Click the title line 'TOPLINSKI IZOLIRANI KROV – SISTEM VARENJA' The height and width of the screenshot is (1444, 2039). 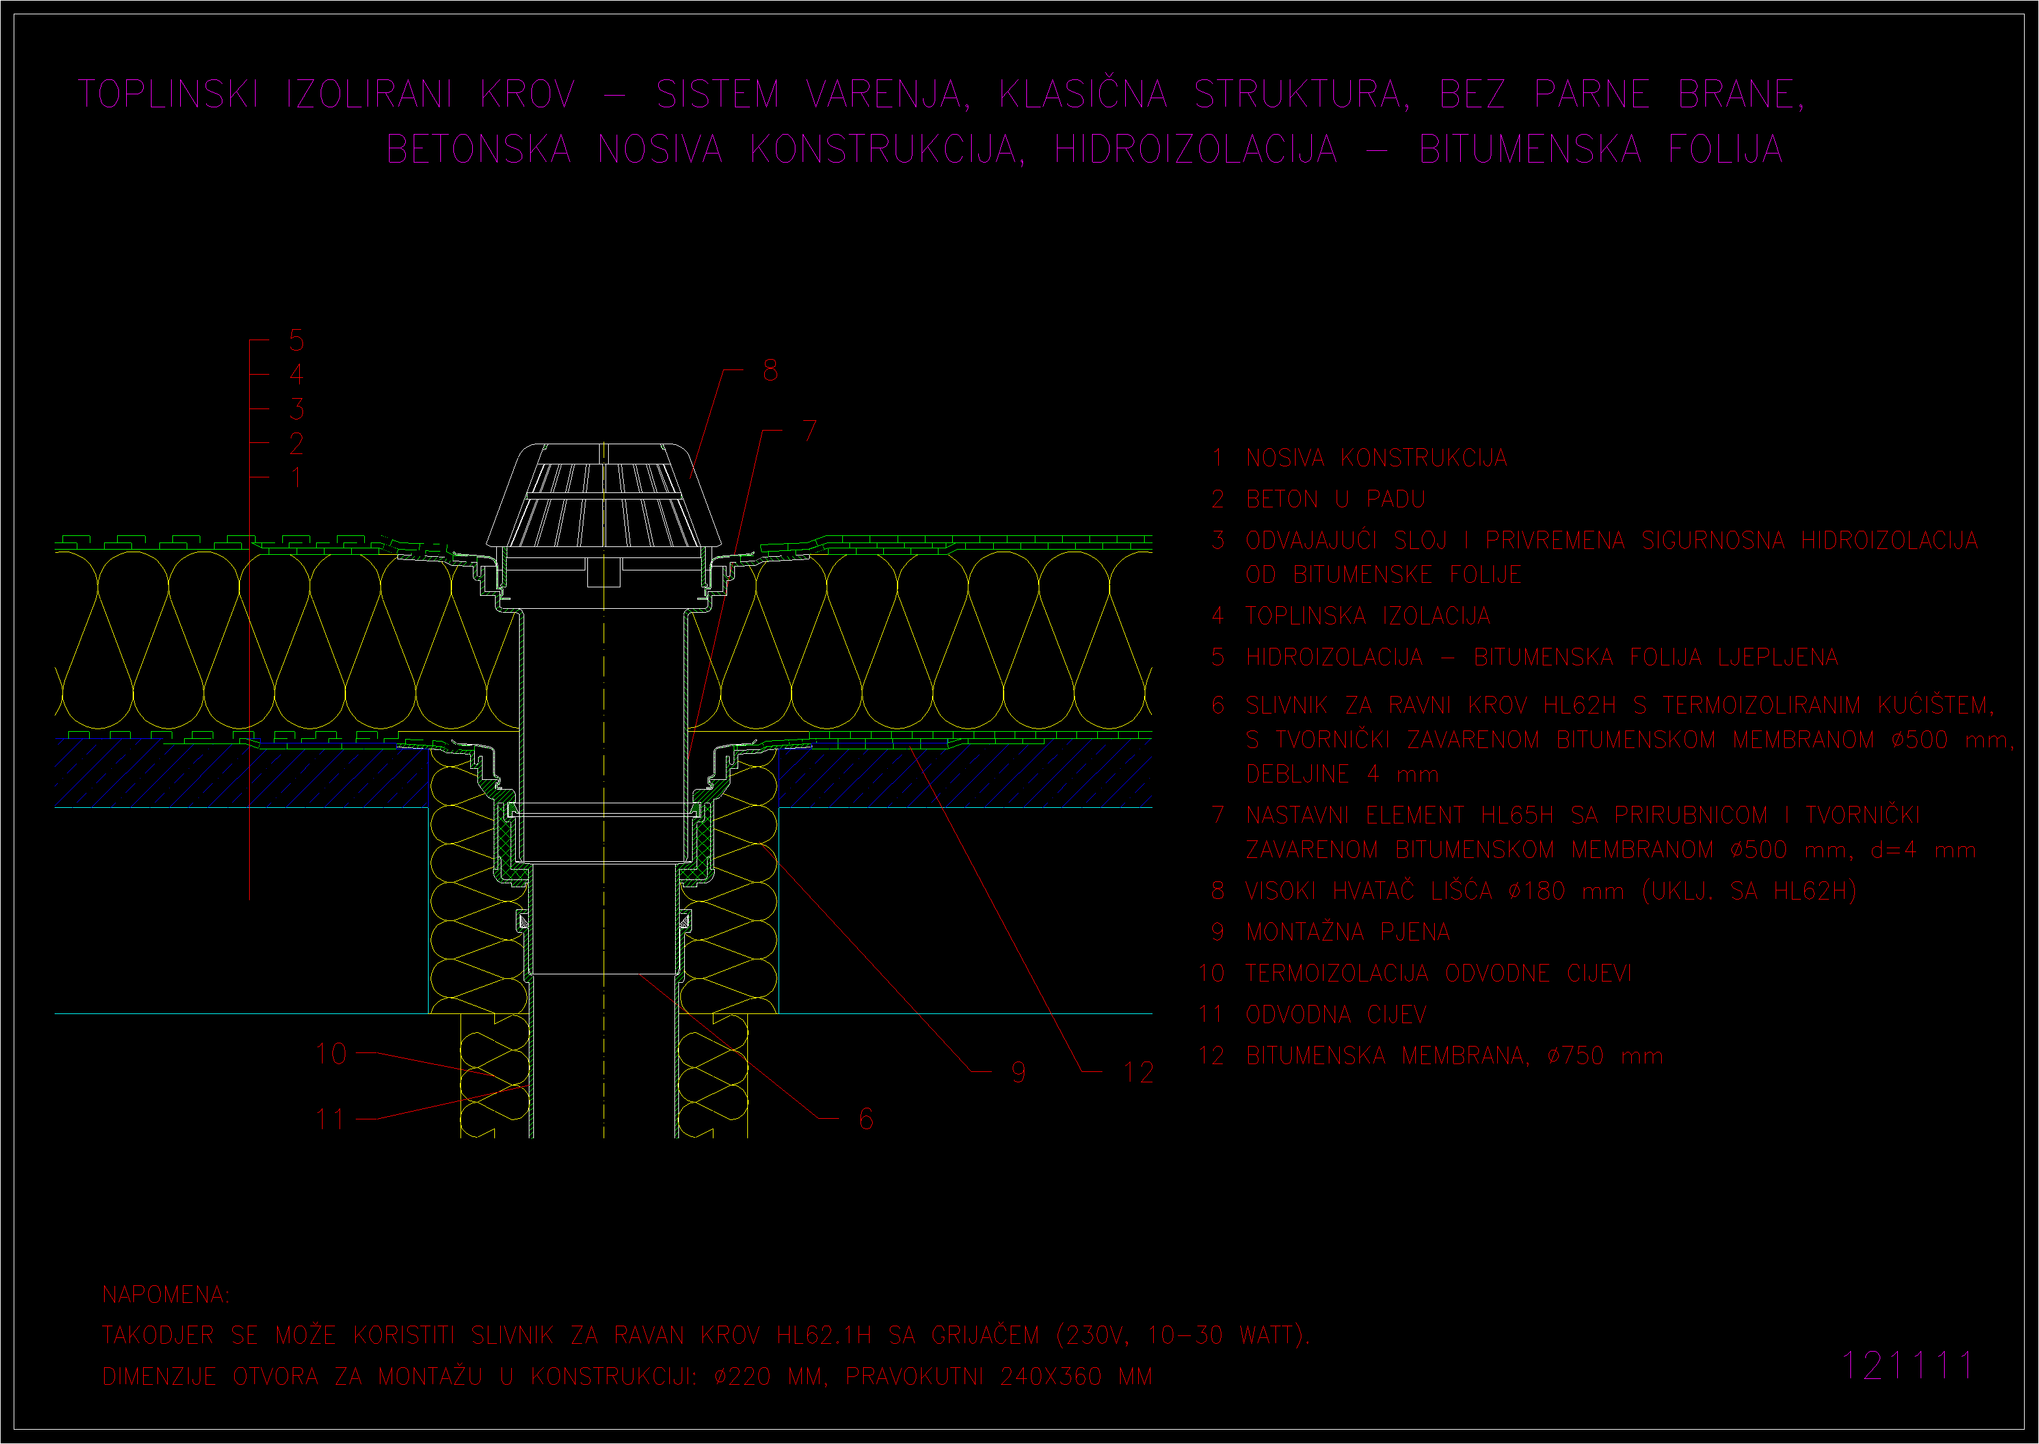pyautogui.click(x=941, y=95)
